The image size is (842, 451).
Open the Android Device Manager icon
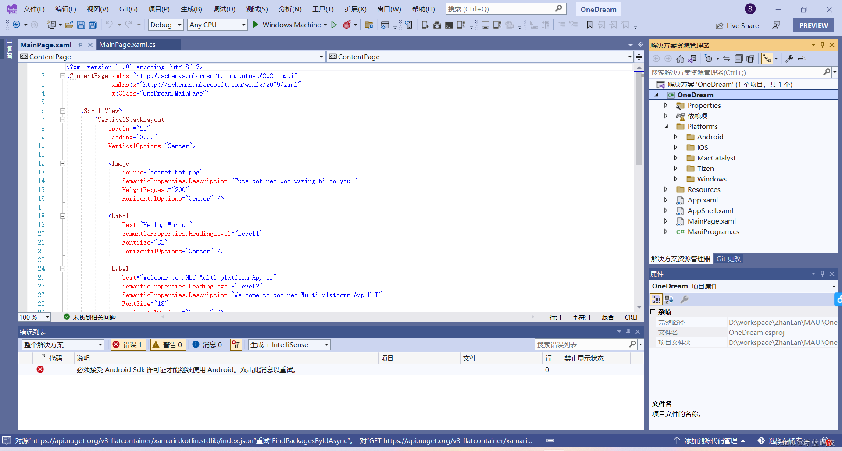[x=425, y=25]
